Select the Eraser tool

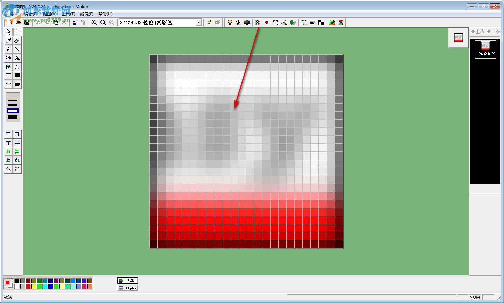point(17,41)
